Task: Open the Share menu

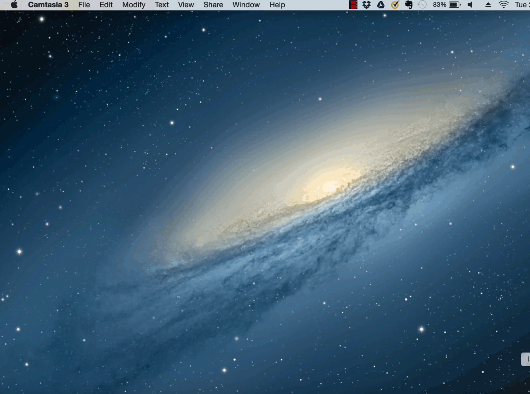Action: [213, 5]
